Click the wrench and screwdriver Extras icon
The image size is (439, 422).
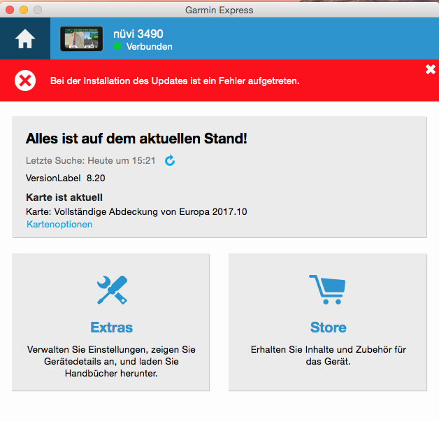111,290
